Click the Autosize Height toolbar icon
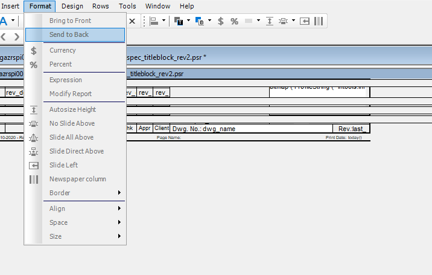This screenshot has height=275, width=432. coord(270,21)
